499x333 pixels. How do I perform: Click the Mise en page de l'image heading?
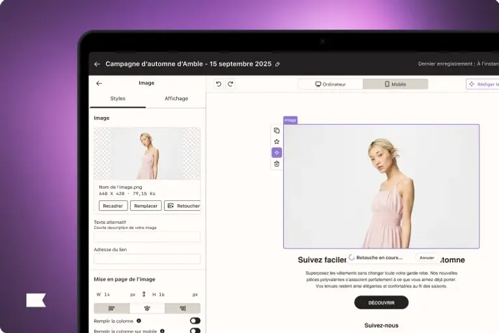point(124,279)
